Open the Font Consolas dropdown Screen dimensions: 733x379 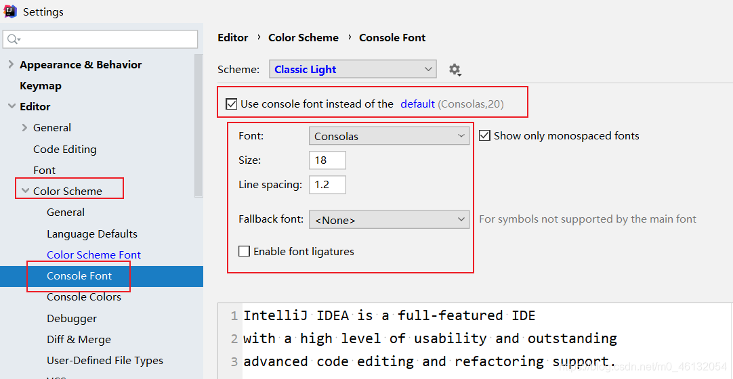click(x=389, y=136)
